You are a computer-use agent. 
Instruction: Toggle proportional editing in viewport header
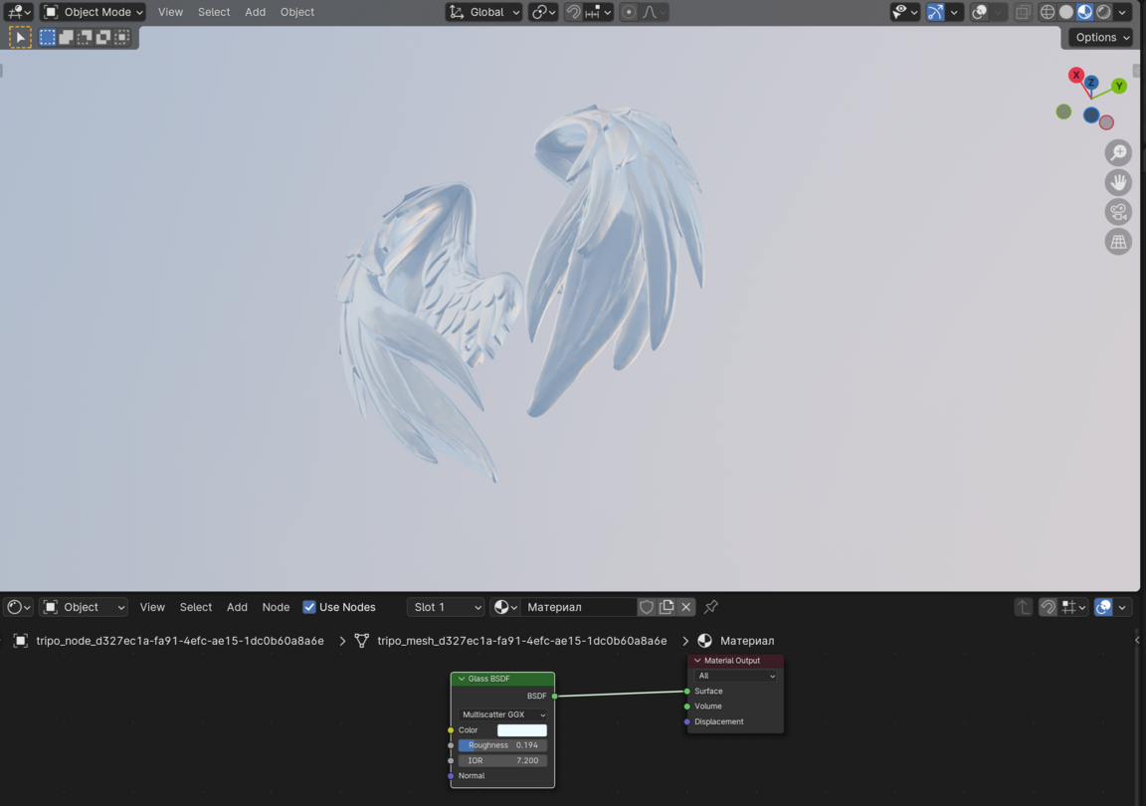[x=629, y=12]
